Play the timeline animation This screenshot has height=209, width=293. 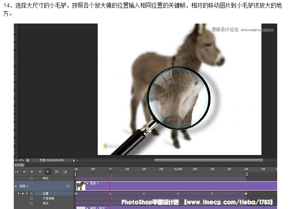tap(32, 172)
